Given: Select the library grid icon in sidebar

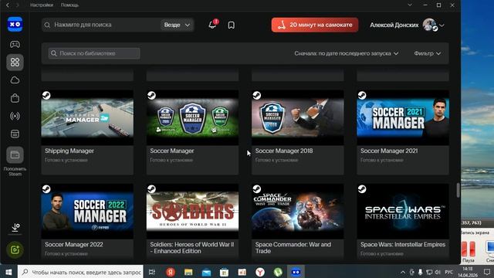Looking at the screenshot, I should (15, 62).
